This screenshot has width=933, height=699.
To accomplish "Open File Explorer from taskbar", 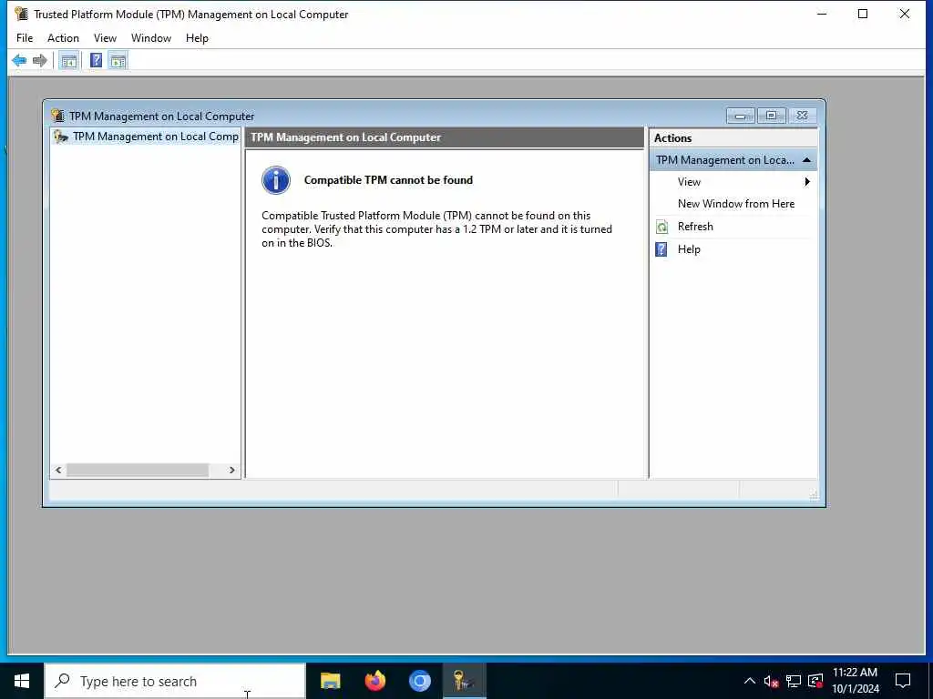I will [x=330, y=681].
